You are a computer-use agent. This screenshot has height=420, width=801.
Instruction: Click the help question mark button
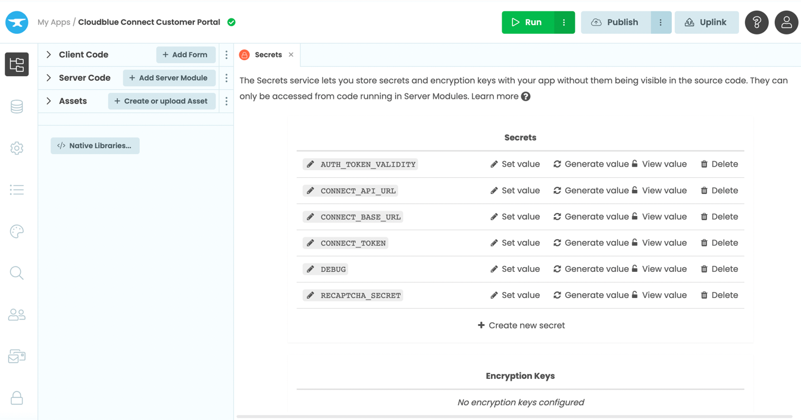coord(756,22)
